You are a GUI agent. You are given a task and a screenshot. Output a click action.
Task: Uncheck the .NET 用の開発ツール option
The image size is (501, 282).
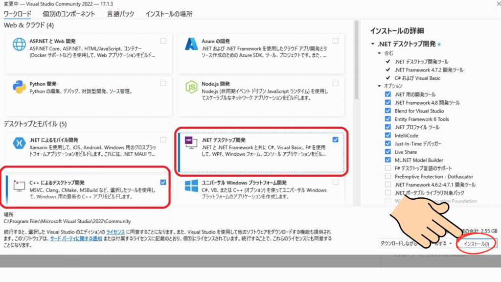(x=388, y=94)
